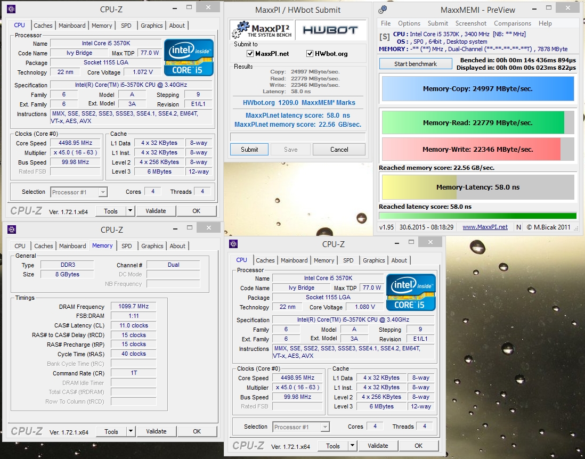Click CAS# Latency value 11.0 clocks
Screen dimensions: 585x459
pos(134,325)
